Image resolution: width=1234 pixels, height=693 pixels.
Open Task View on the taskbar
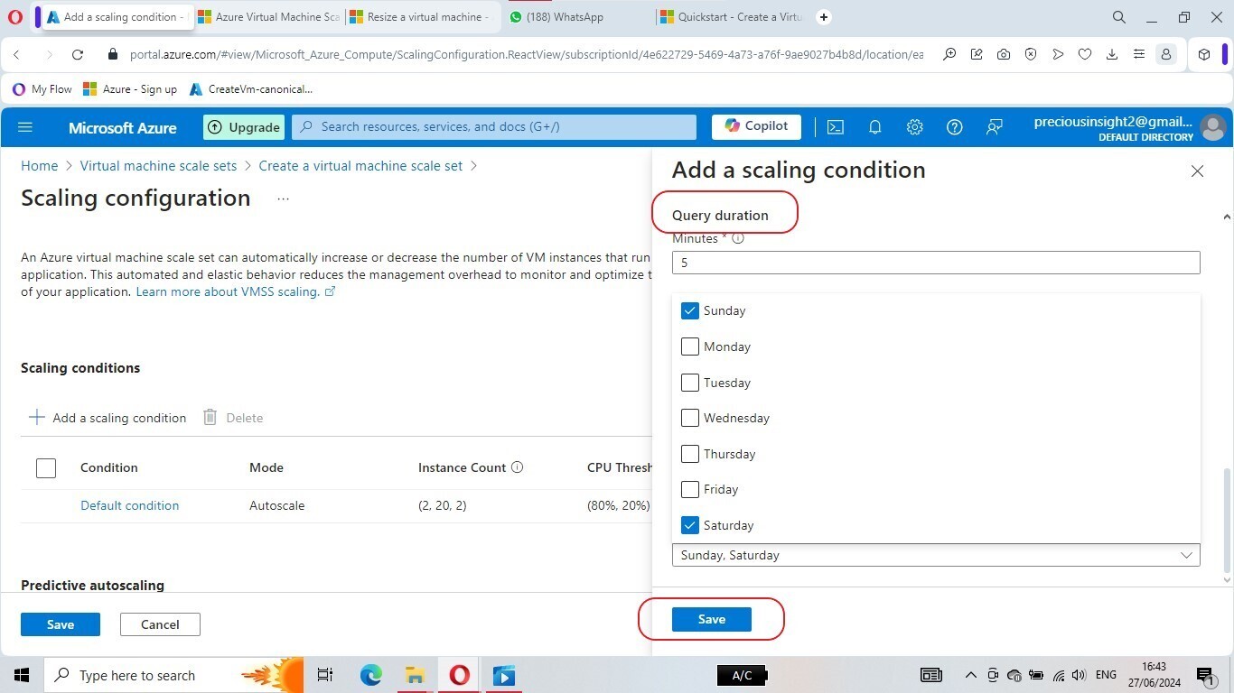325,675
